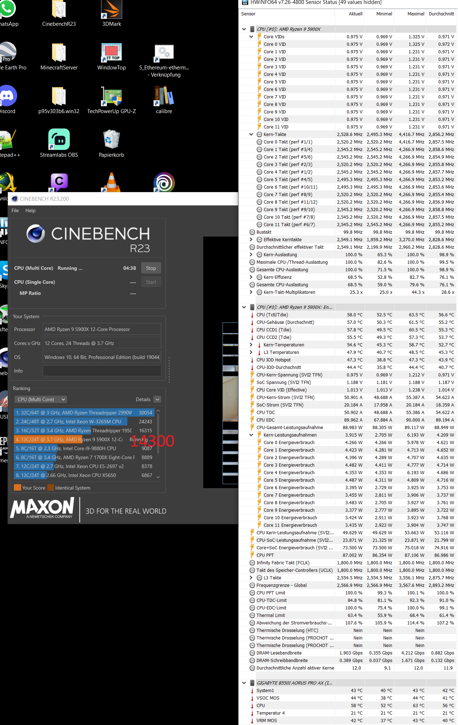Click the Bustakt clock icon
This screenshot has width=458, height=725.
[x=252, y=232]
